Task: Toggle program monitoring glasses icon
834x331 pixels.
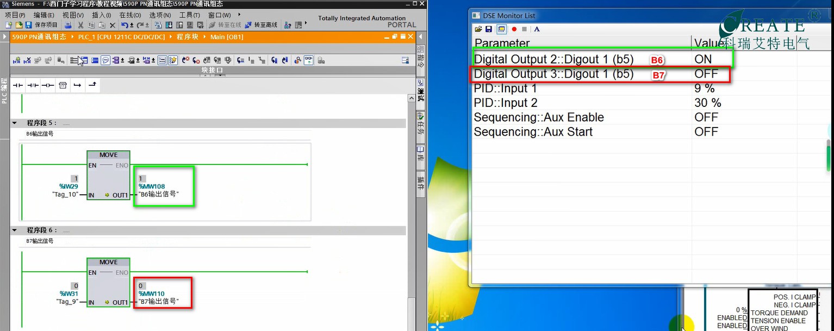Action: [x=309, y=60]
